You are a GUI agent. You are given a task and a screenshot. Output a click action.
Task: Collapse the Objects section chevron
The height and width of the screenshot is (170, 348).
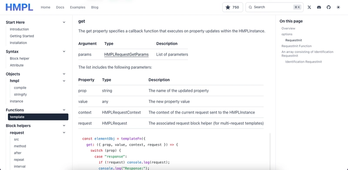(x=64, y=74)
